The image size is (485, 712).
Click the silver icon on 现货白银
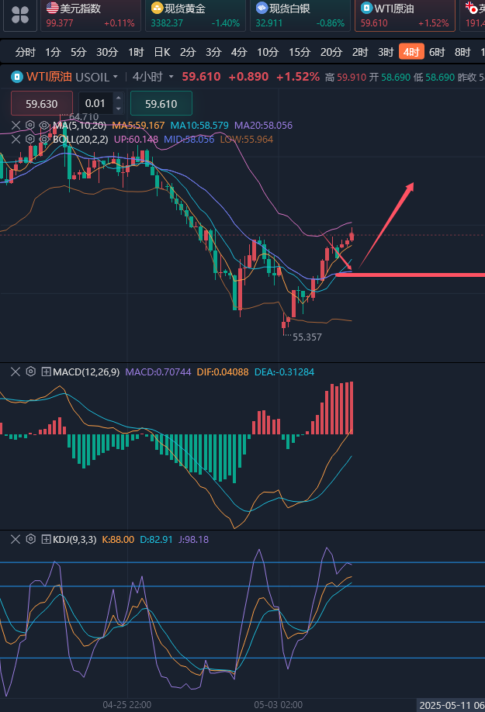tap(262, 8)
